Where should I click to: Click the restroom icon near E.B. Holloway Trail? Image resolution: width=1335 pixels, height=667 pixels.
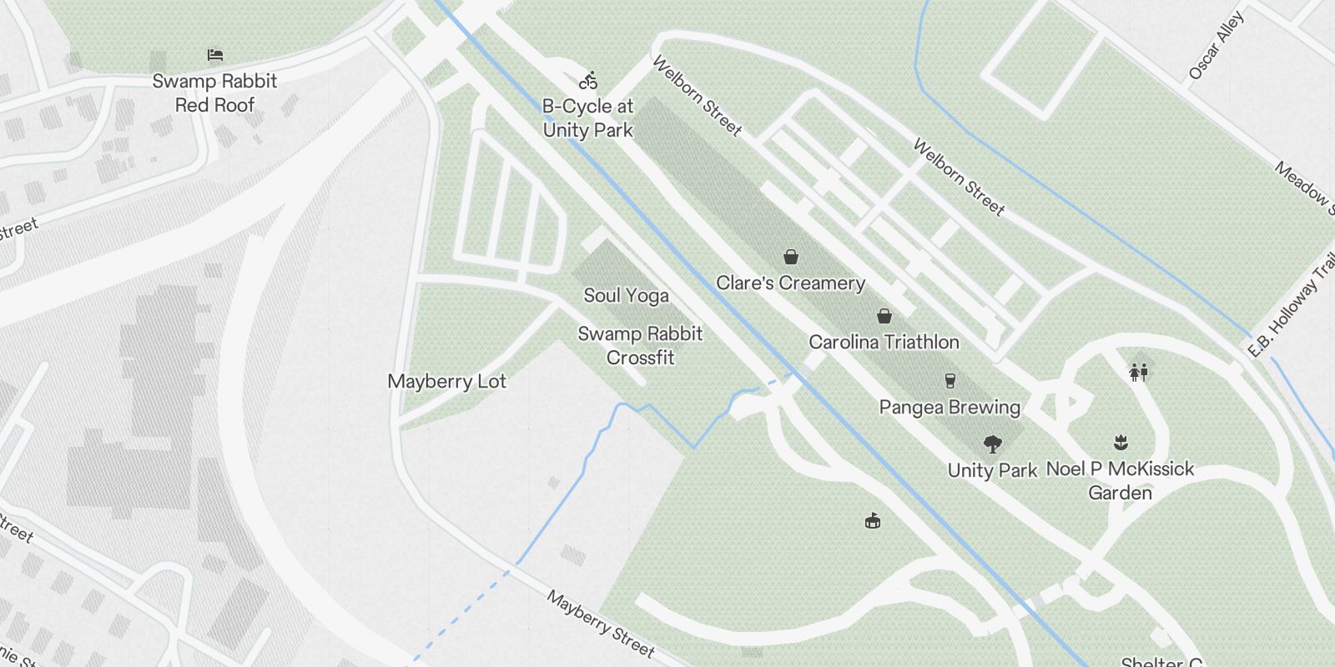[1139, 372]
